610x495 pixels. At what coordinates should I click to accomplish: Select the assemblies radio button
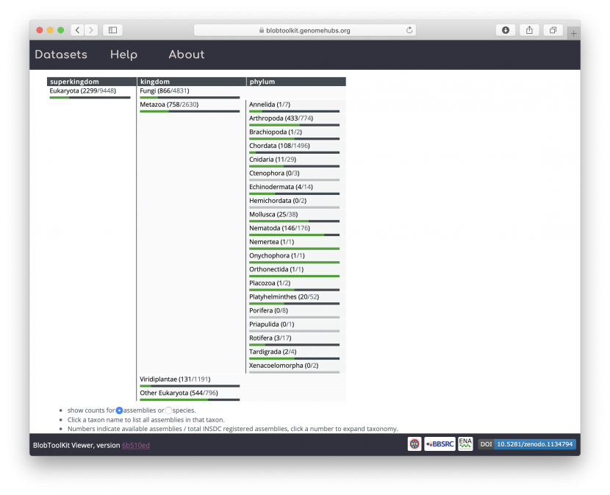(x=119, y=410)
